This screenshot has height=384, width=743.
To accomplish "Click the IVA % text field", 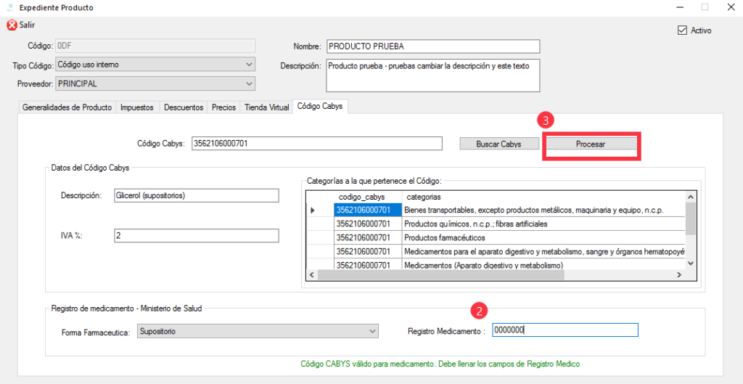I will click(196, 236).
